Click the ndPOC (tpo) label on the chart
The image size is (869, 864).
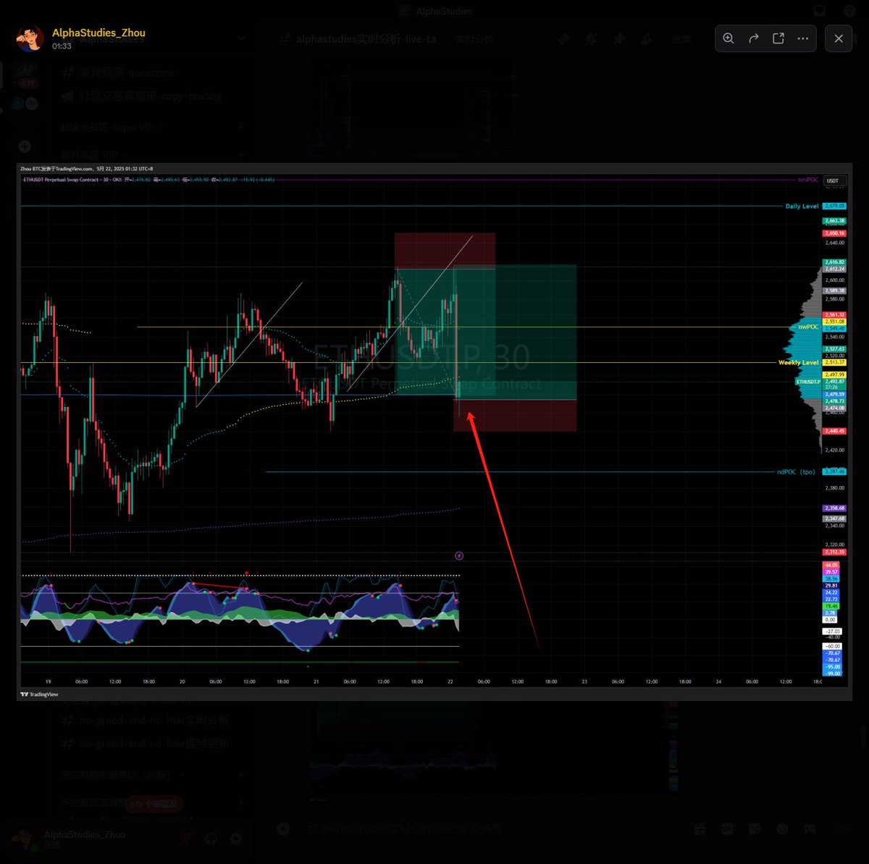796,472
